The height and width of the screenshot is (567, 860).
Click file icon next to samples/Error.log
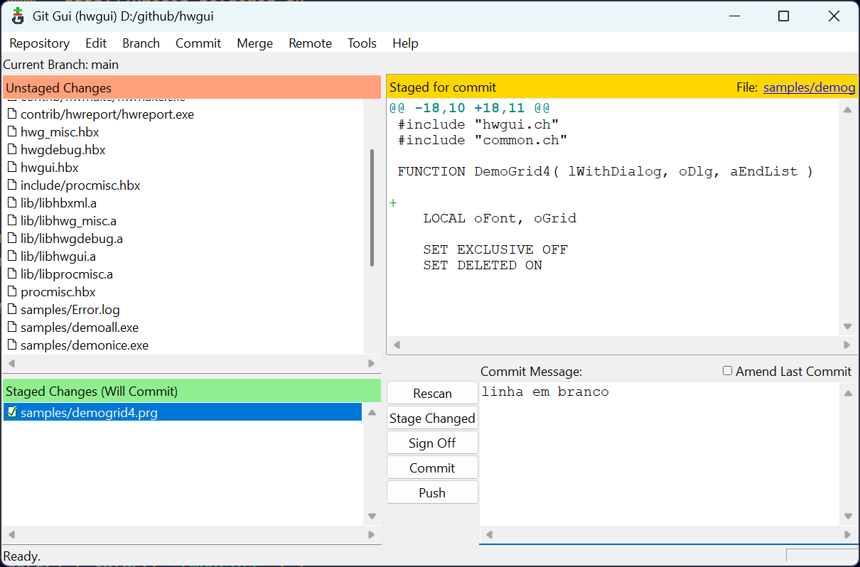coord(11,310)
